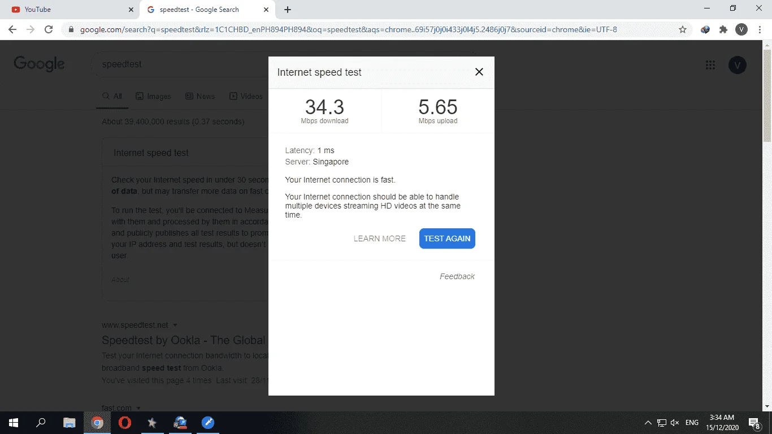Viewport: 772px width, 434px height.
Task: Close the speedtest Google Search tab
Action: coord(266,10)
